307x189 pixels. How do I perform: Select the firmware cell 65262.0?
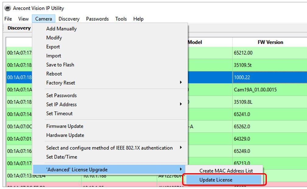[270, 126]
